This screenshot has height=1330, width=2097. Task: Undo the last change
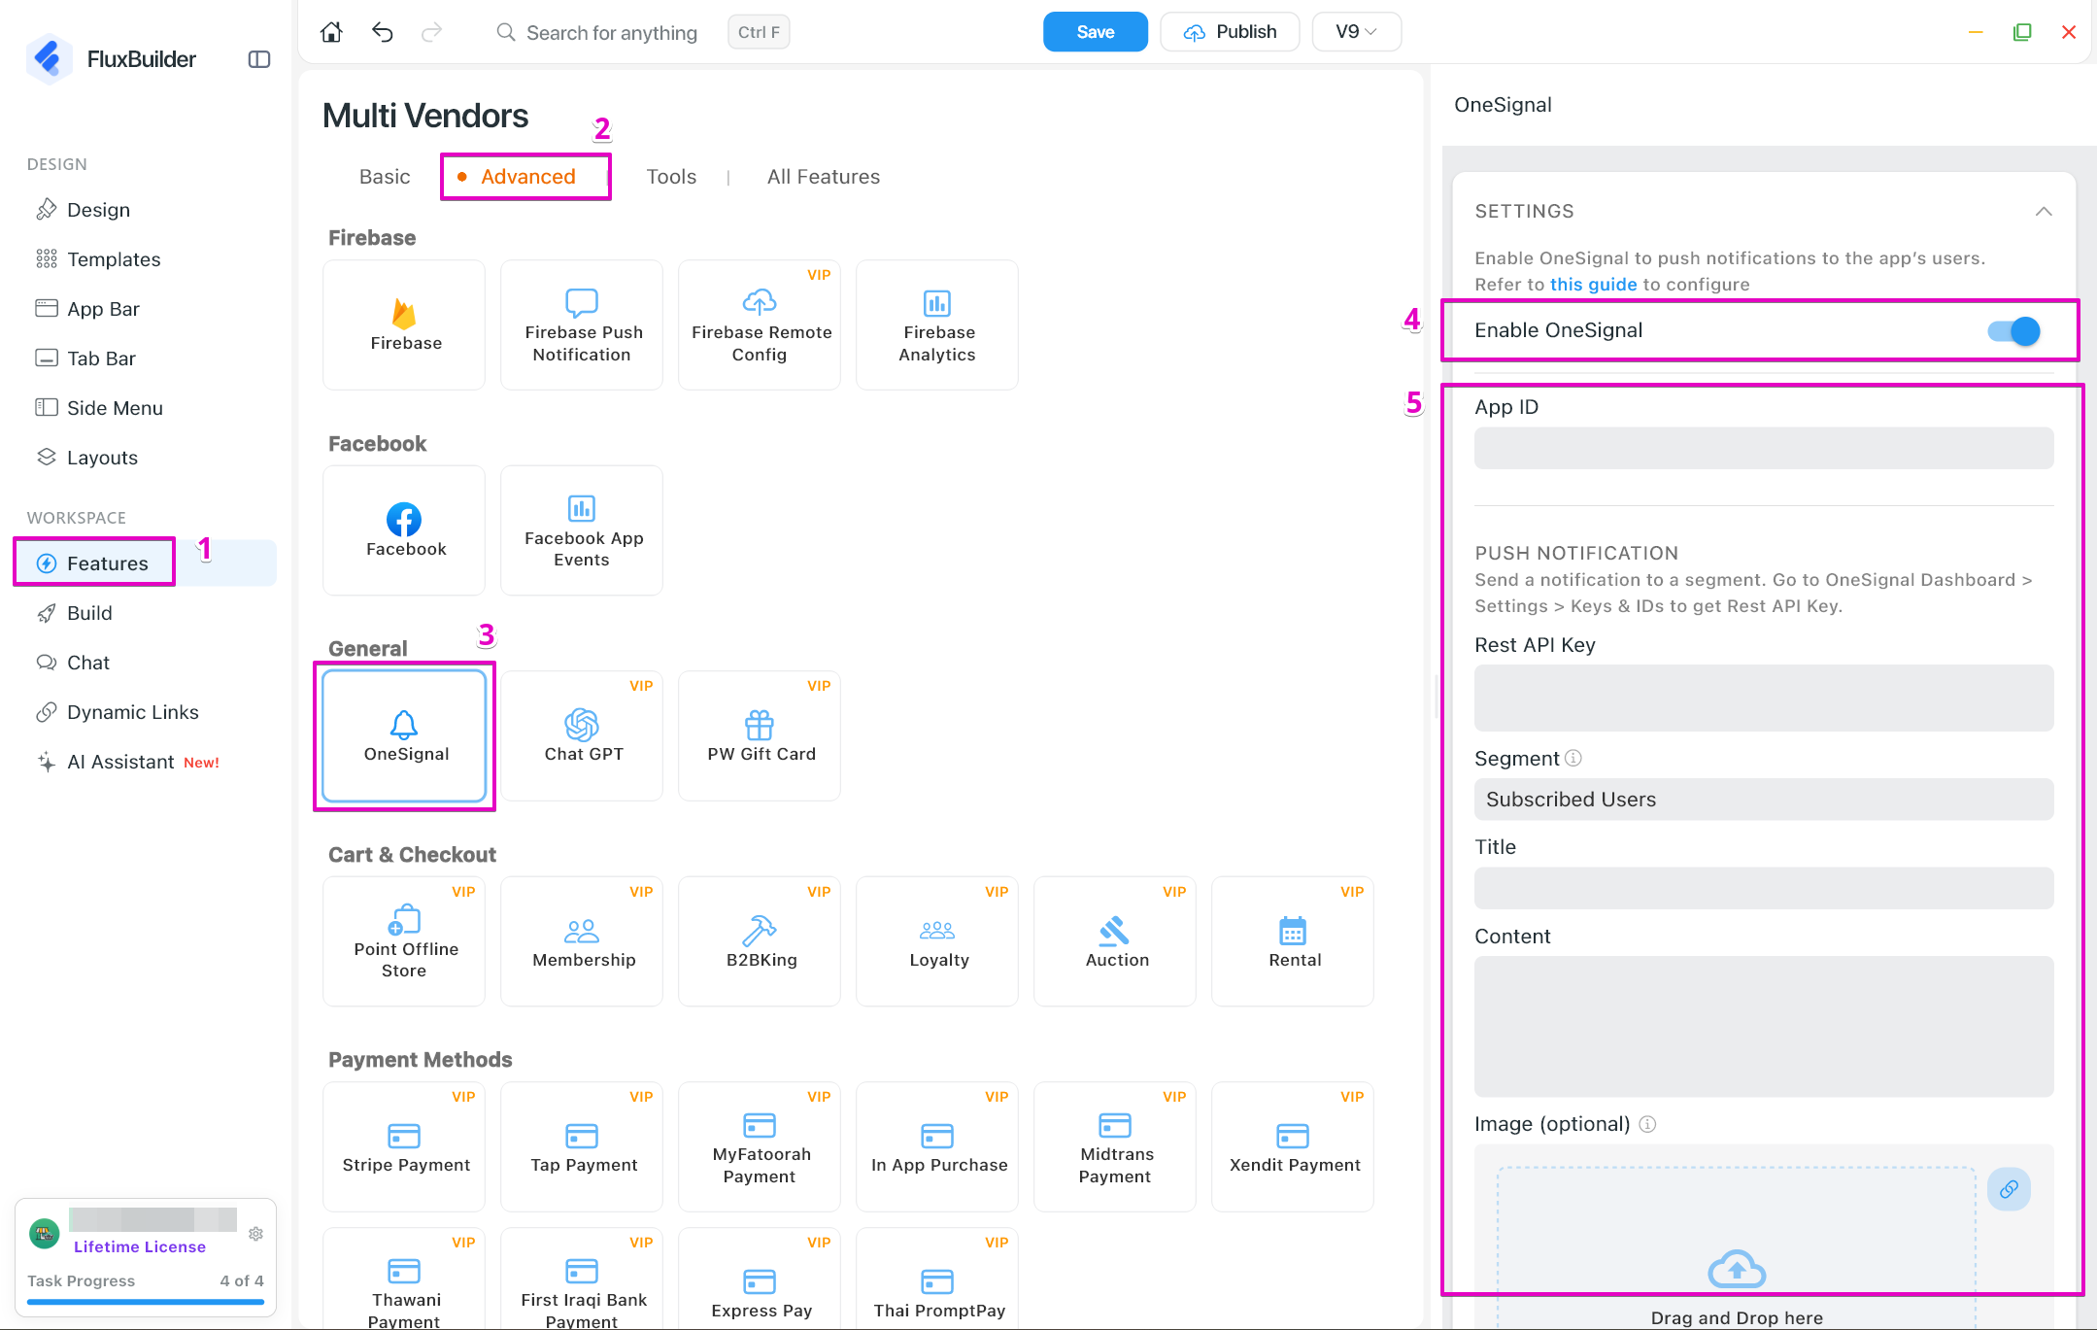(382, 32)
